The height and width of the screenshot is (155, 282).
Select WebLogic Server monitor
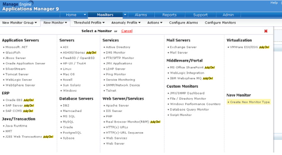(19, 80)
